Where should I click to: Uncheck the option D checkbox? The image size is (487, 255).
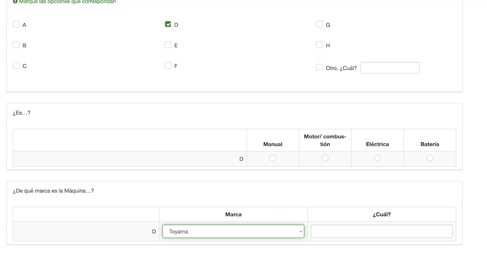tap(168, 24)
